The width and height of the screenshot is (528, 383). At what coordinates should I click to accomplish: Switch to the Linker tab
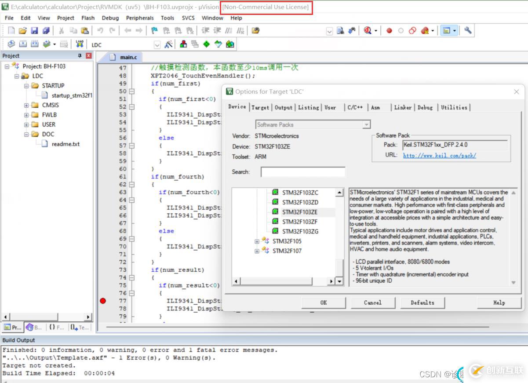pyautogui.click(x=403, y=107)
